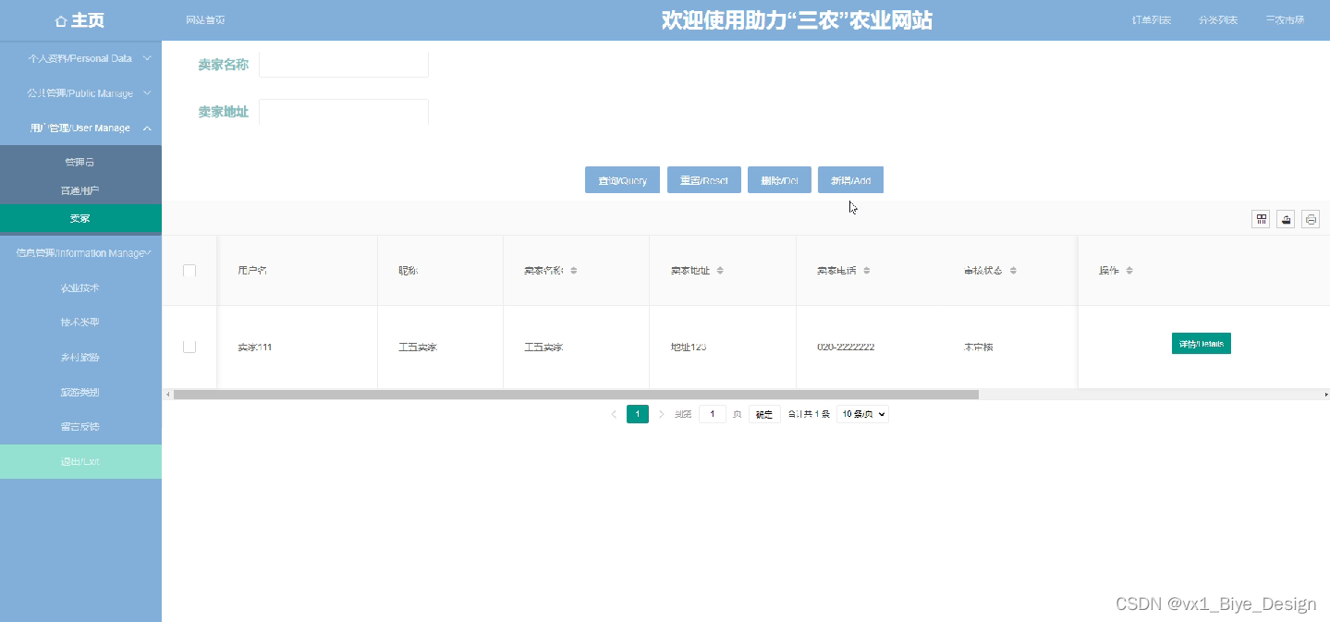Expand Public Manage menu chevron
Image resolution: width=1330 pixels, height=622 pixels.
pyautogui.click(x=147, y=93)
